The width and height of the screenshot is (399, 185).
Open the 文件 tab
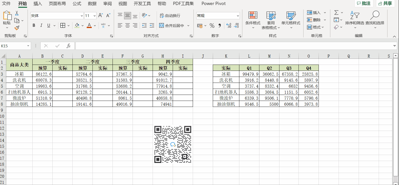[6, 4]
